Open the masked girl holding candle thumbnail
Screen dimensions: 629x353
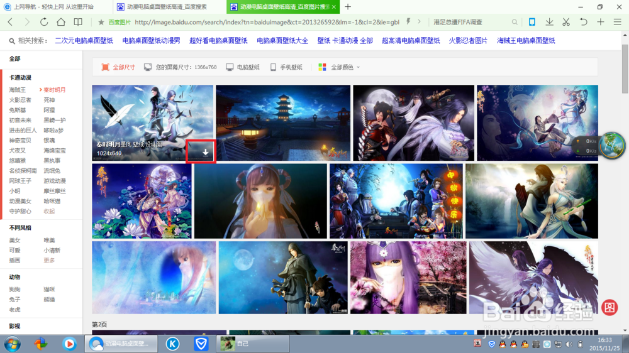coord(260,201)
